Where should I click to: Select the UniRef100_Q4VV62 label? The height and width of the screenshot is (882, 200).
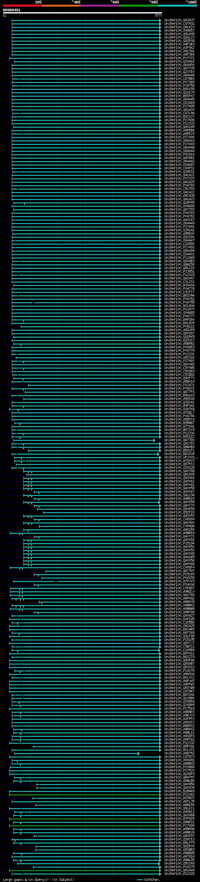(x=179, y=482)
